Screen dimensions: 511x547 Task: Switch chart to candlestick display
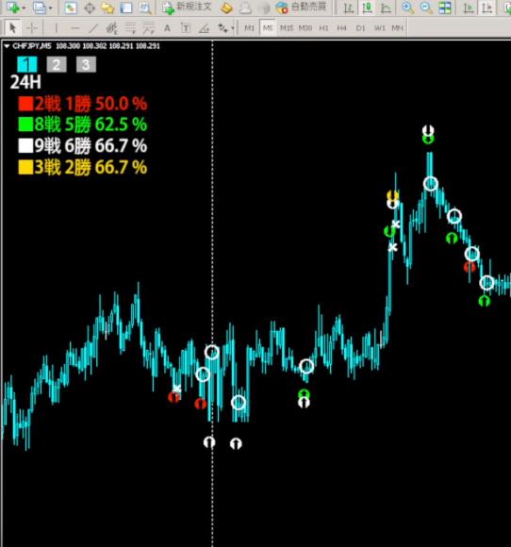(x=367, y=8)
